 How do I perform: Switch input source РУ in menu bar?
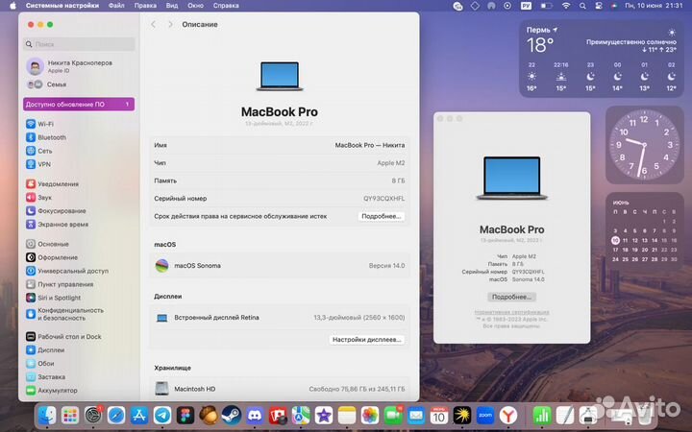coord(526,6)
